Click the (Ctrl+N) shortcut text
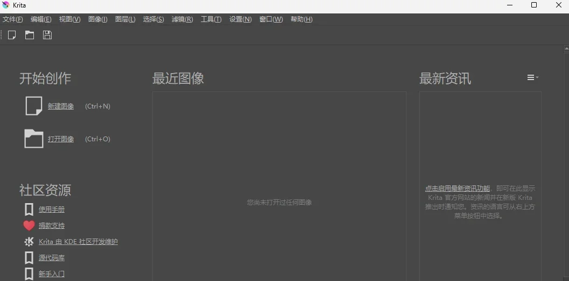The width and height of the screenshot is (569, 281). click(x=97, y=106)
